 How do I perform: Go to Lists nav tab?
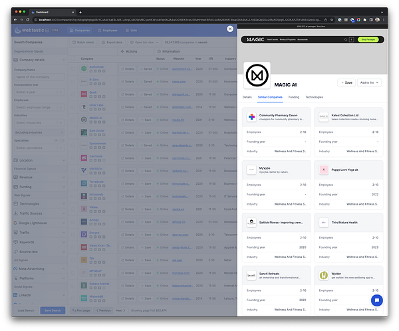131,31
